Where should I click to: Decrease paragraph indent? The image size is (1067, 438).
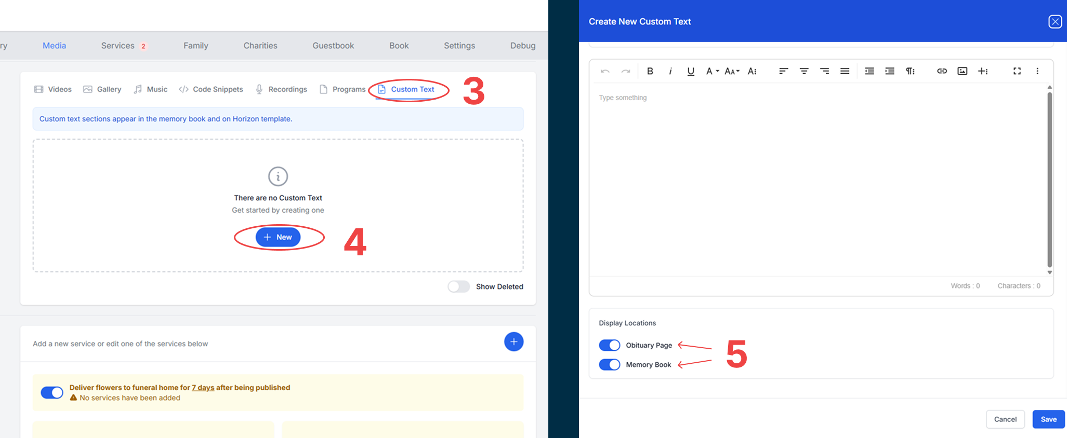click(870, 71)
